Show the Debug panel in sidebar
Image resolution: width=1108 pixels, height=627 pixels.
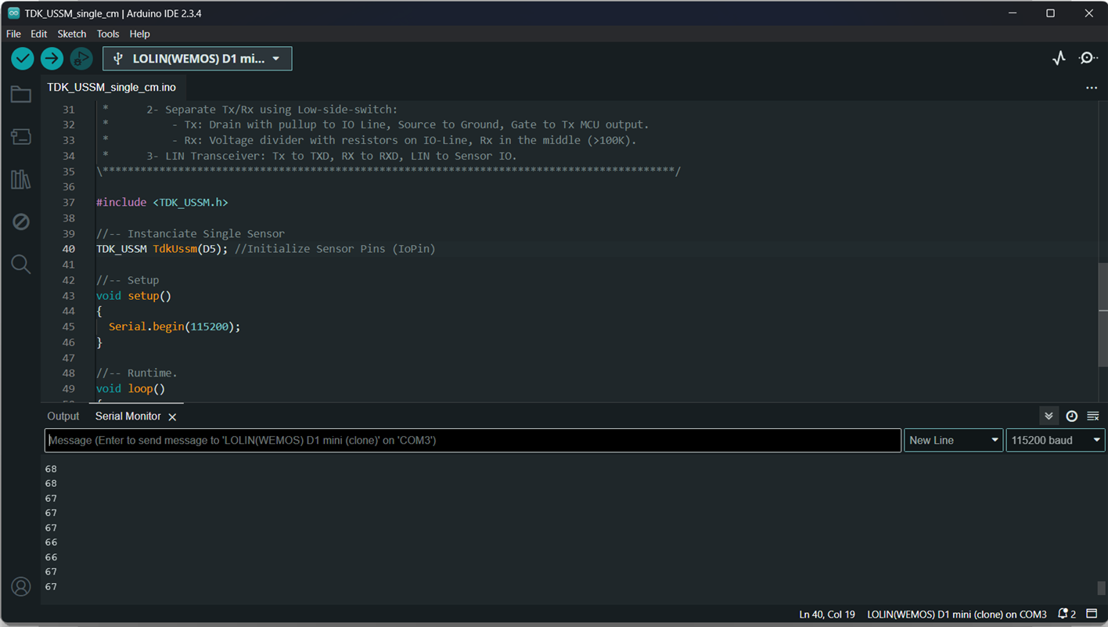[21, 222]
